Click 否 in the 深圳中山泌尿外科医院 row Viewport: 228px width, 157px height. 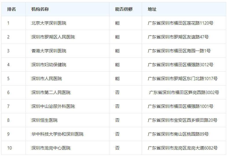(117, 106)
